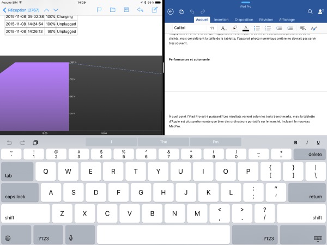This screenshot has height=245, width=327.
Task: Tap the battery indicator in status bar
Action: 158,3
